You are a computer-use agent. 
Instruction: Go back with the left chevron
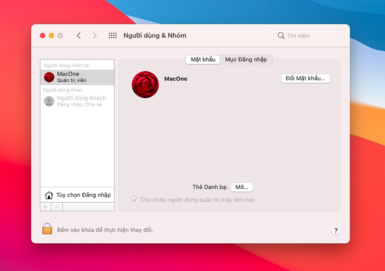[x=78, y=36]
